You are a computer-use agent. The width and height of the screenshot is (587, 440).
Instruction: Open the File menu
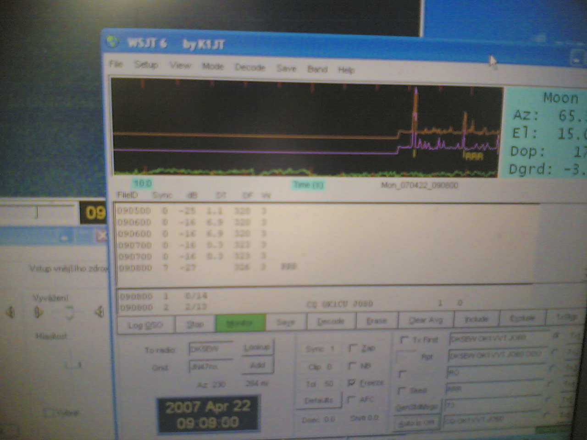(x=116, y=64)
